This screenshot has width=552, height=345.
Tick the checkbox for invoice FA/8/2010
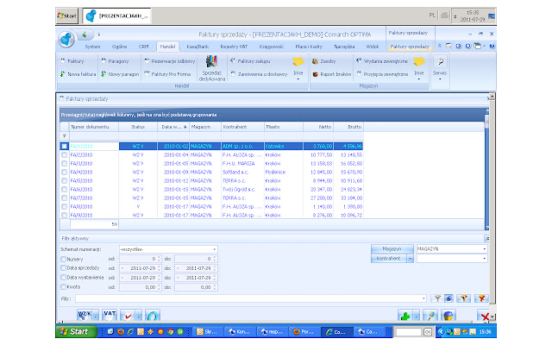[x=64, y=207]
